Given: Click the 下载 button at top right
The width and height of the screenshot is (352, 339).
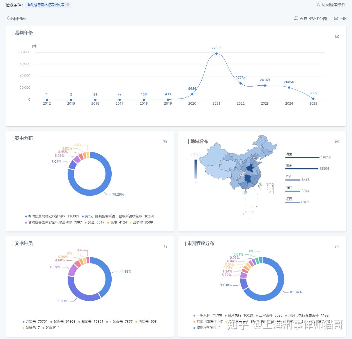Looking at the screenshot, I should [340, 18].
